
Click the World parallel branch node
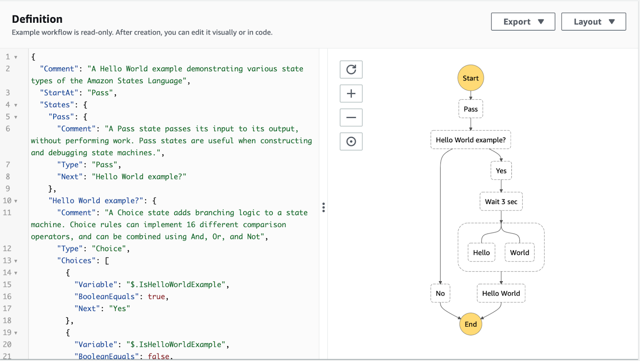coord(519,253)
